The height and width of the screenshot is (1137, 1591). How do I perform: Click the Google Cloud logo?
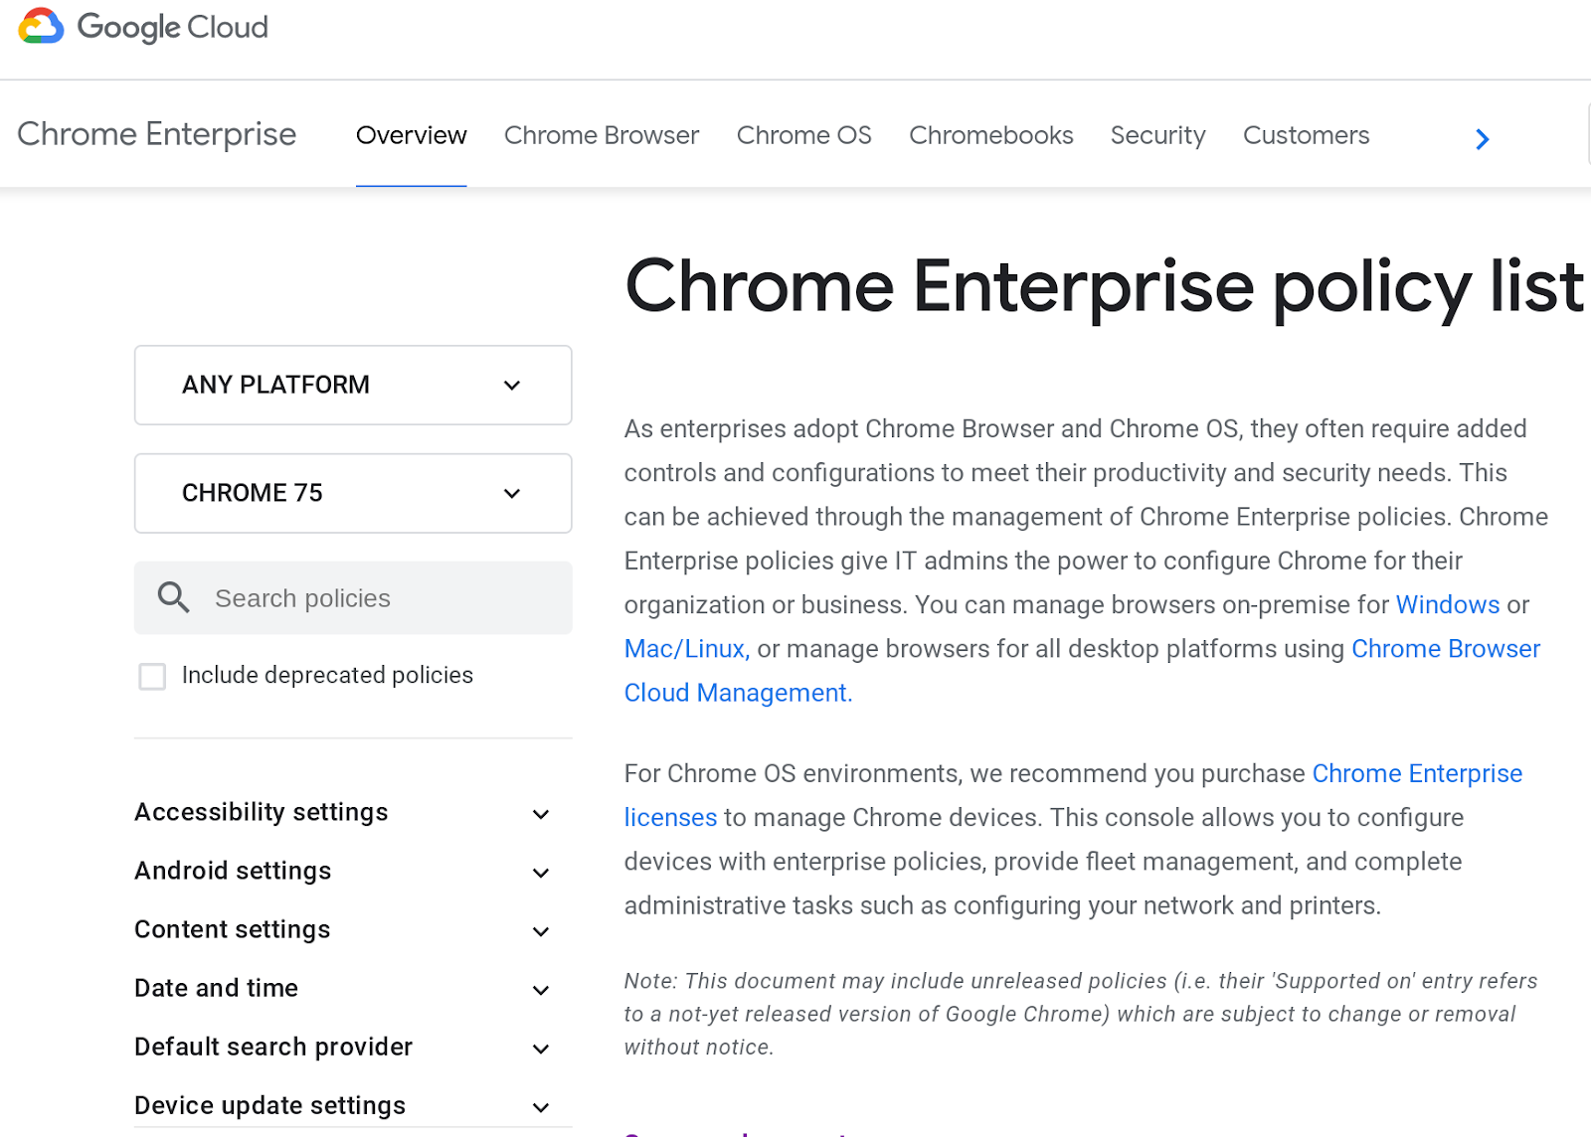pyautogui.click(x=143, y=27)
